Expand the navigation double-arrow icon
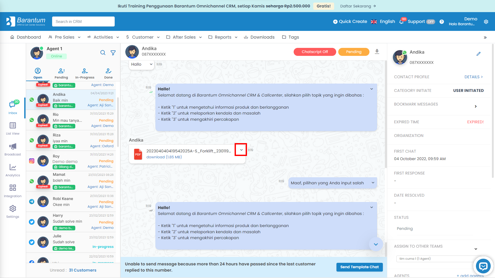 tap(485, 38)
